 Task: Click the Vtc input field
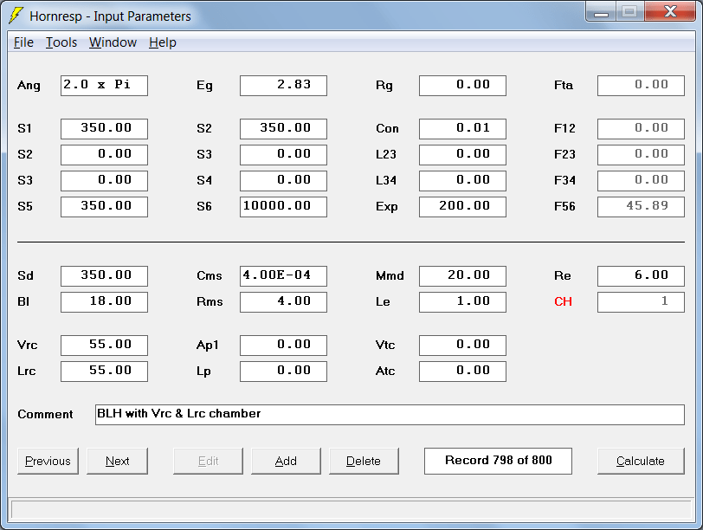[462, 346]
